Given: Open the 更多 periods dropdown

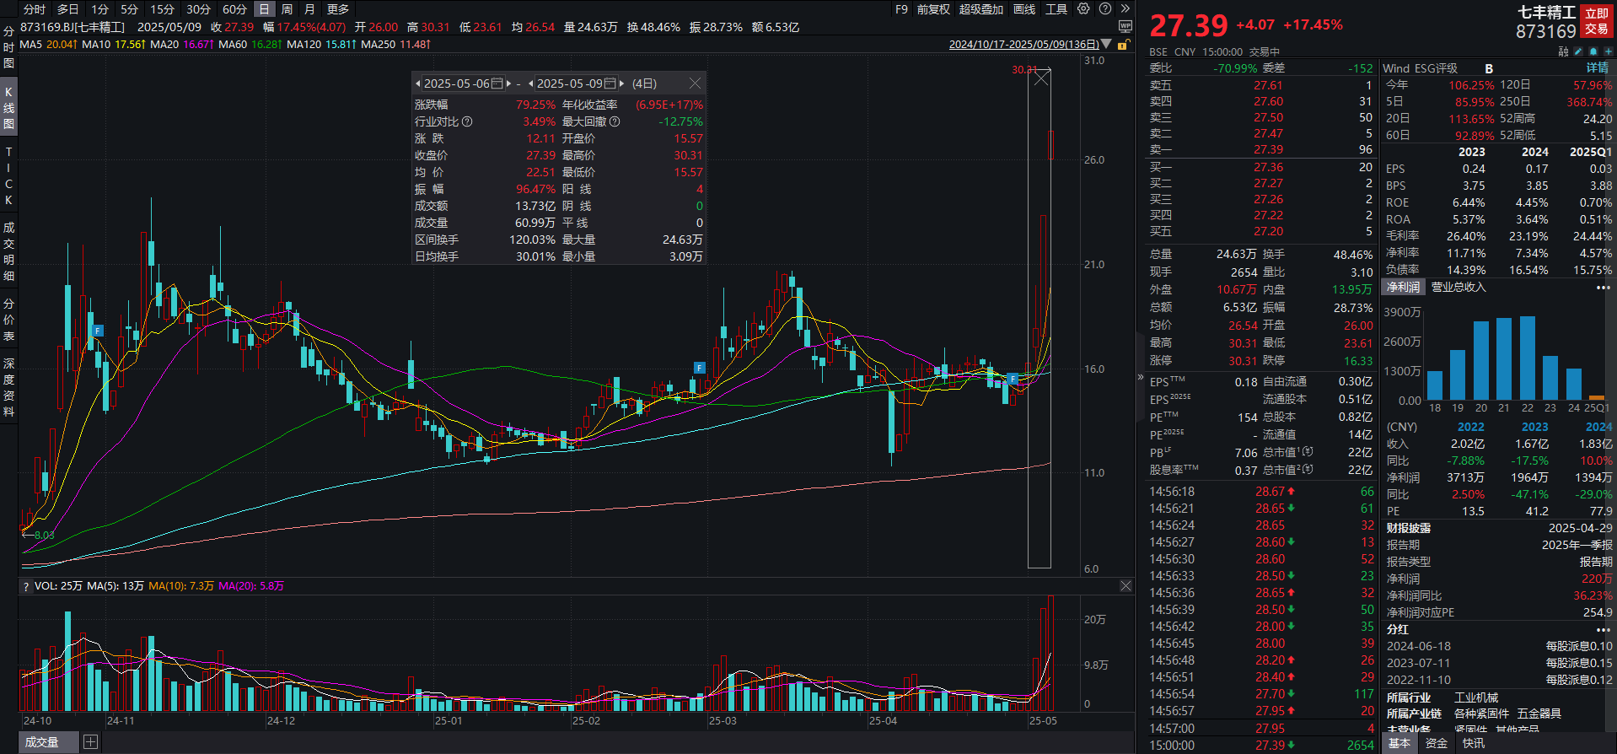Looking at the screenshot, I should pyautogui.click(x=337, y=9).
